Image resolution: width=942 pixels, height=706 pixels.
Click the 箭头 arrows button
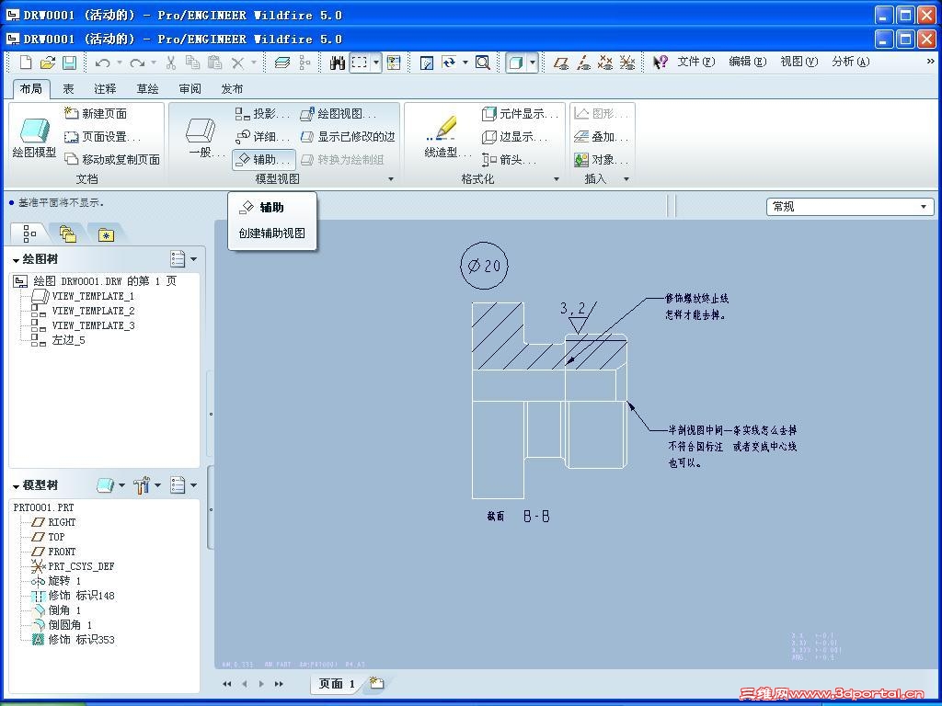(509, 160)
